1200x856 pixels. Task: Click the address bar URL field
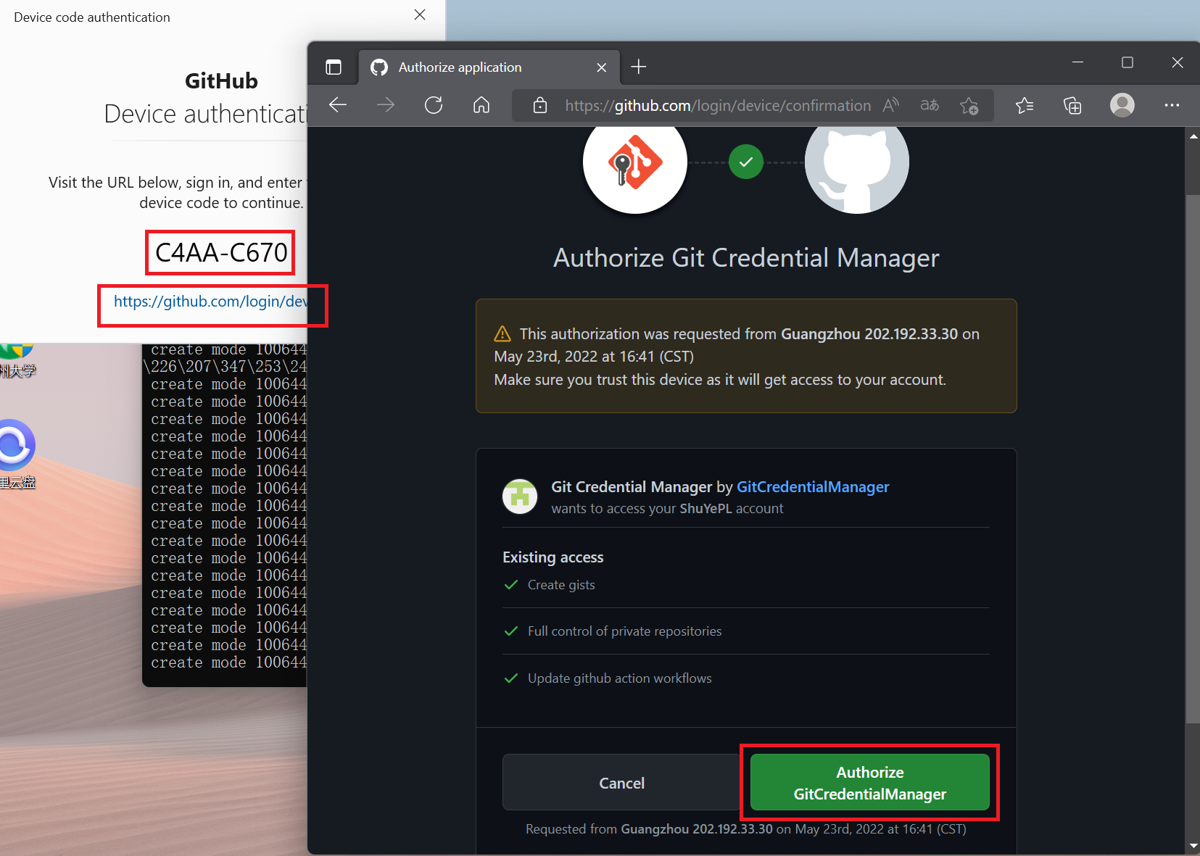717,106
